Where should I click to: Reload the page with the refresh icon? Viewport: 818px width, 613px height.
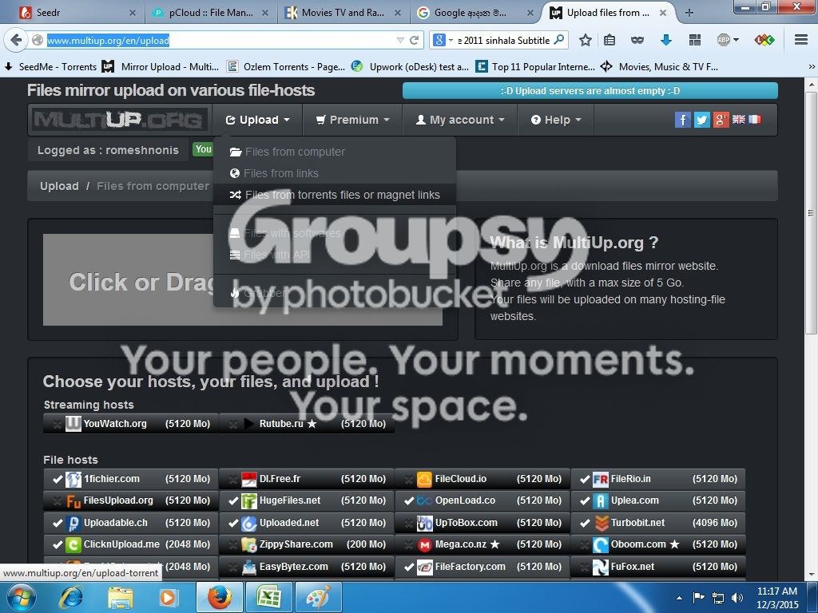pyautogui.click(x=415, y=40)
